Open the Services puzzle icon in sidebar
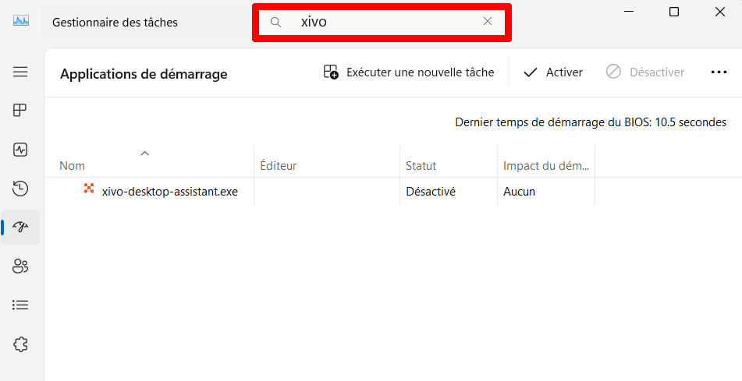 coord(20,344)
